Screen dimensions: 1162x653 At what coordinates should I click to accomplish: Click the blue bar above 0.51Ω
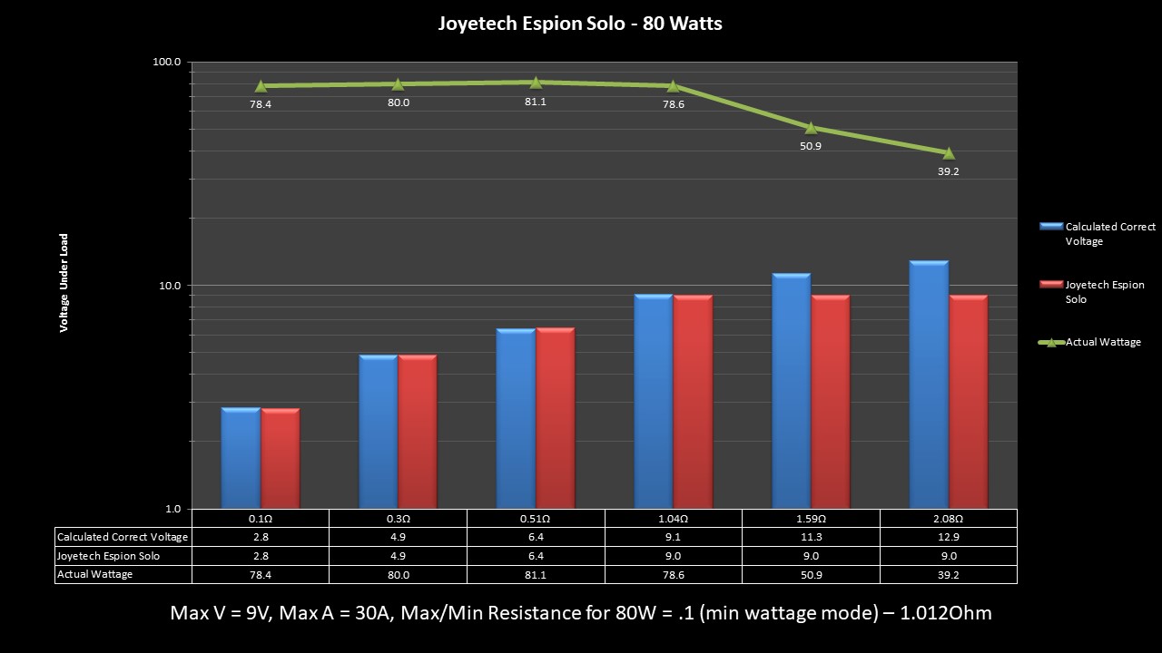[x=516, y=419]
